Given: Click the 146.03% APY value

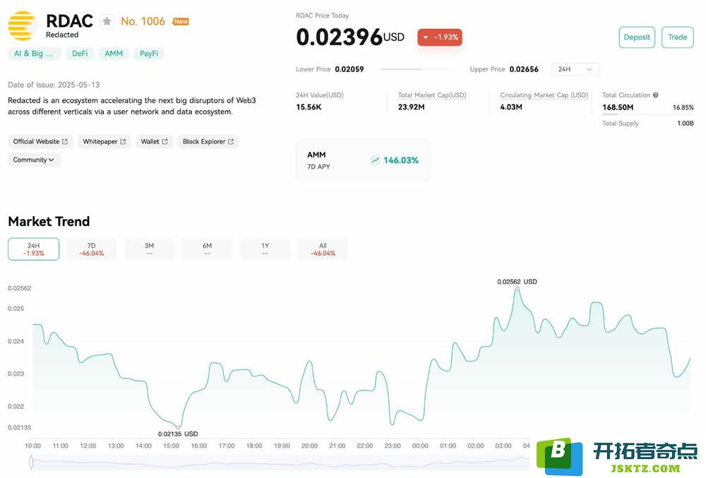Looking at the screenshot, I should (401, 160).
